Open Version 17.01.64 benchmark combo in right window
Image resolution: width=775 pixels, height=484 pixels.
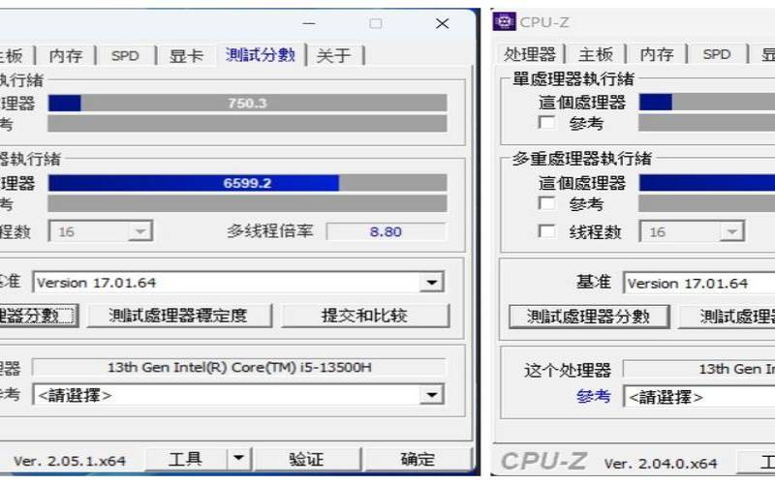pos(698,284)
